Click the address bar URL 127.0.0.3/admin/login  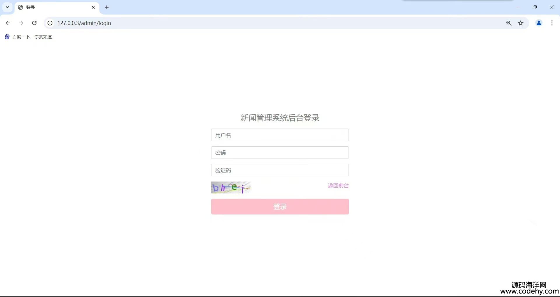coord(84,23)
